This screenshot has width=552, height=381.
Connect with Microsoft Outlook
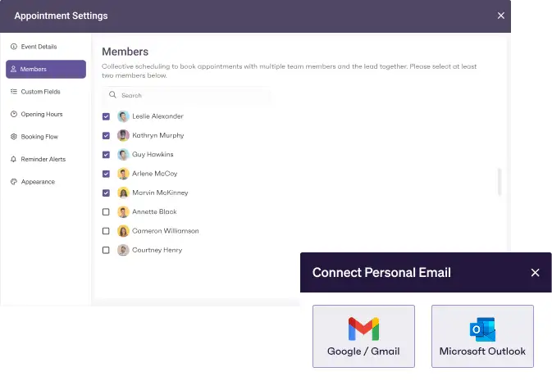(482, 336)
